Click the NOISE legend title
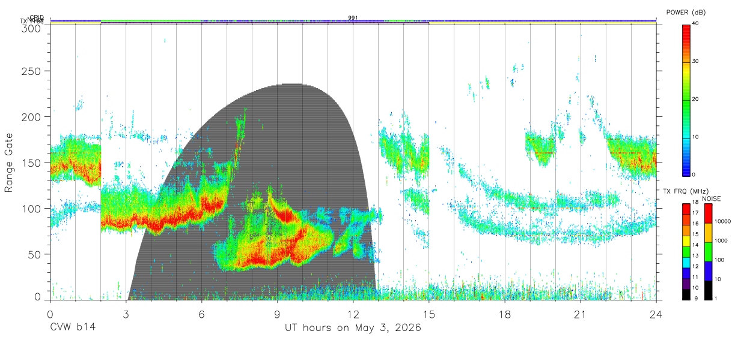 point(712,198)
